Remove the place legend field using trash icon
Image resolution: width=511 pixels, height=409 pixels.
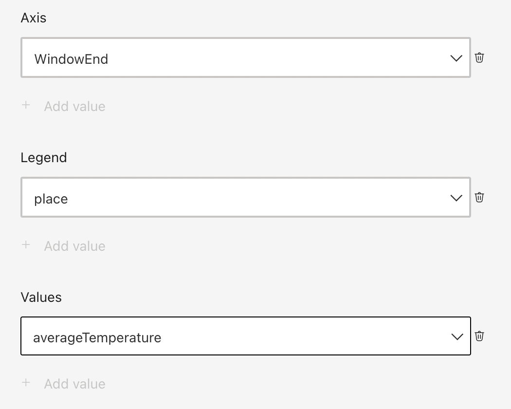point(479,197)
